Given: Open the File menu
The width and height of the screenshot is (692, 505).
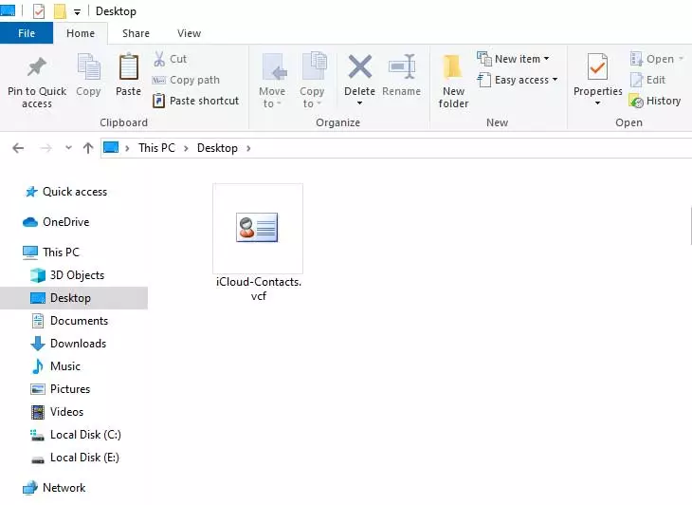Looking at the screenshot, I should point(27,33).
